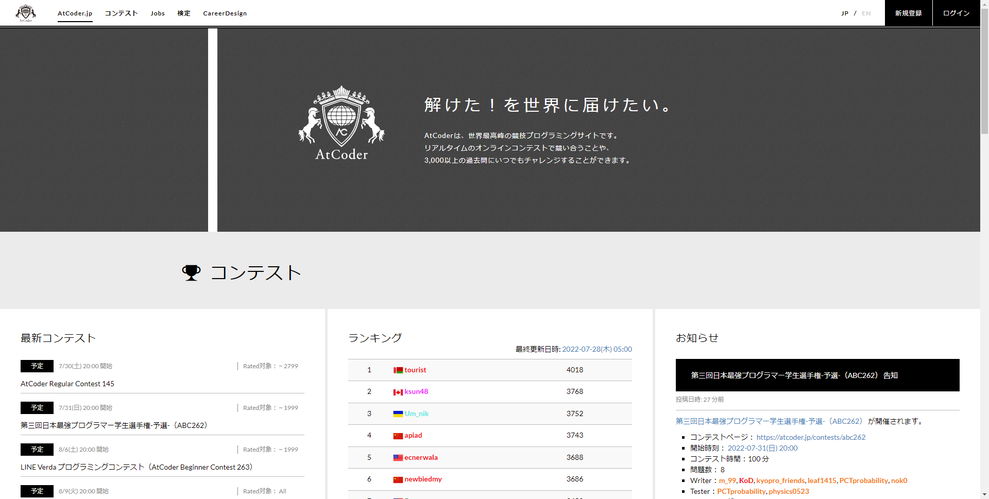
Task: Select the JP language option
Action: pos(845,13)
